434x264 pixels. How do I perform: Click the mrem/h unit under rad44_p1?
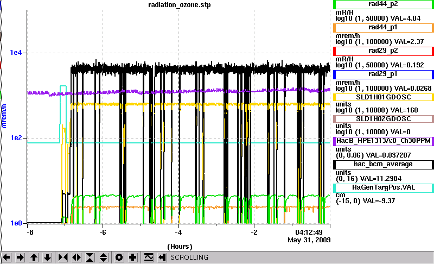point(348,36)
